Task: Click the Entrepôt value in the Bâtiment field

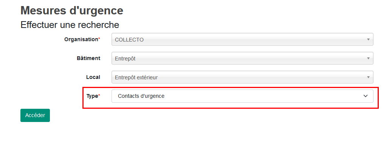Action: [x=125, y=59]
